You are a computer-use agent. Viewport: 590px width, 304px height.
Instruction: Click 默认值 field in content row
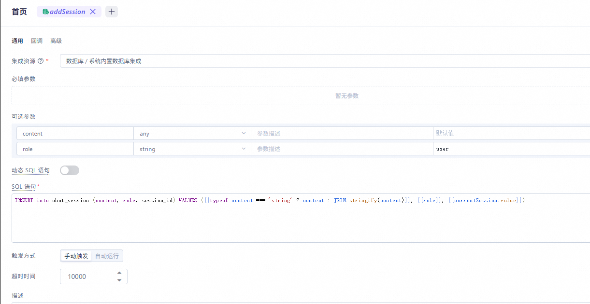(511, 134)
